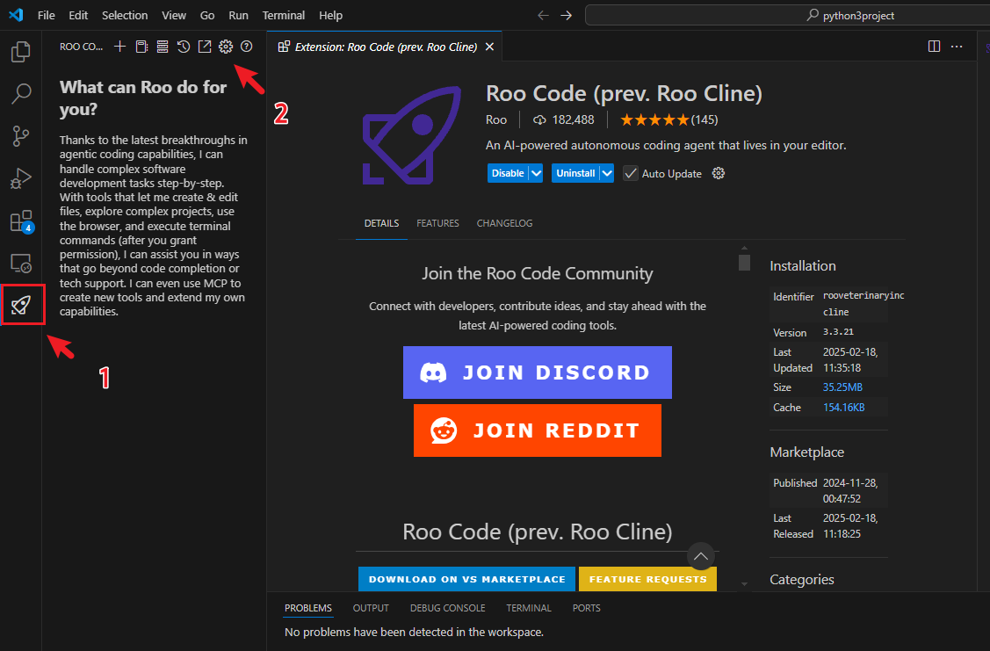This screenshot has width=990, height=651.
Task: Open the Run menu
Action: 238,15
